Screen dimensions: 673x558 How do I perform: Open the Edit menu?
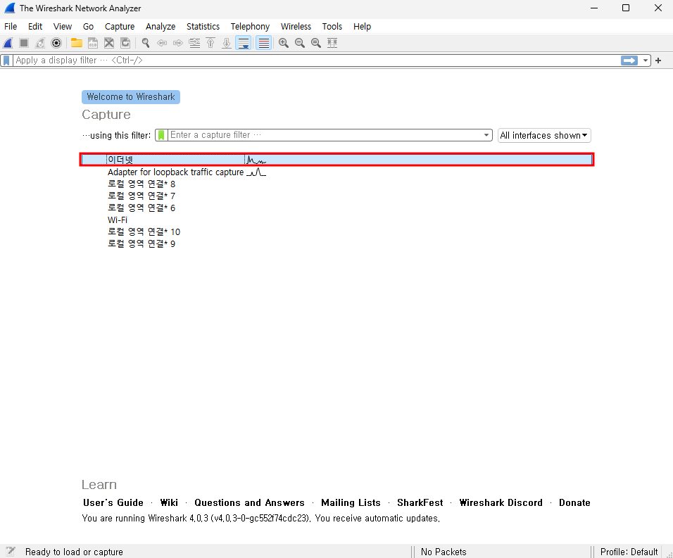coord(35,27)
